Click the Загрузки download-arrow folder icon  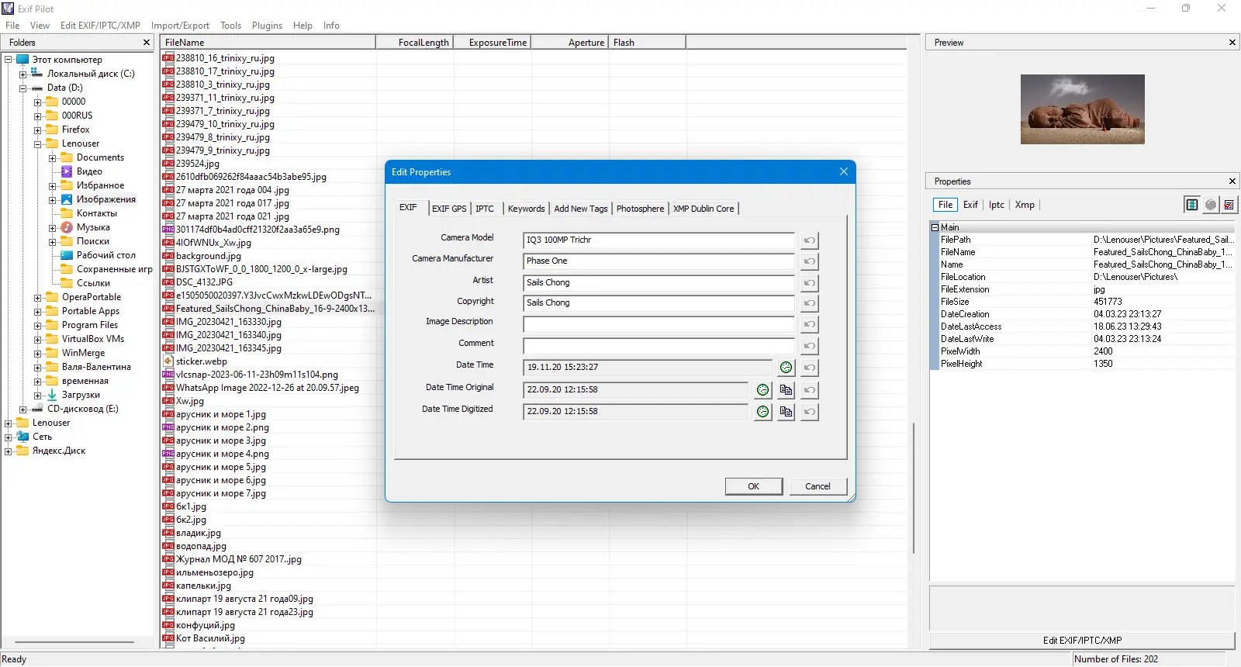pos(52,395)
